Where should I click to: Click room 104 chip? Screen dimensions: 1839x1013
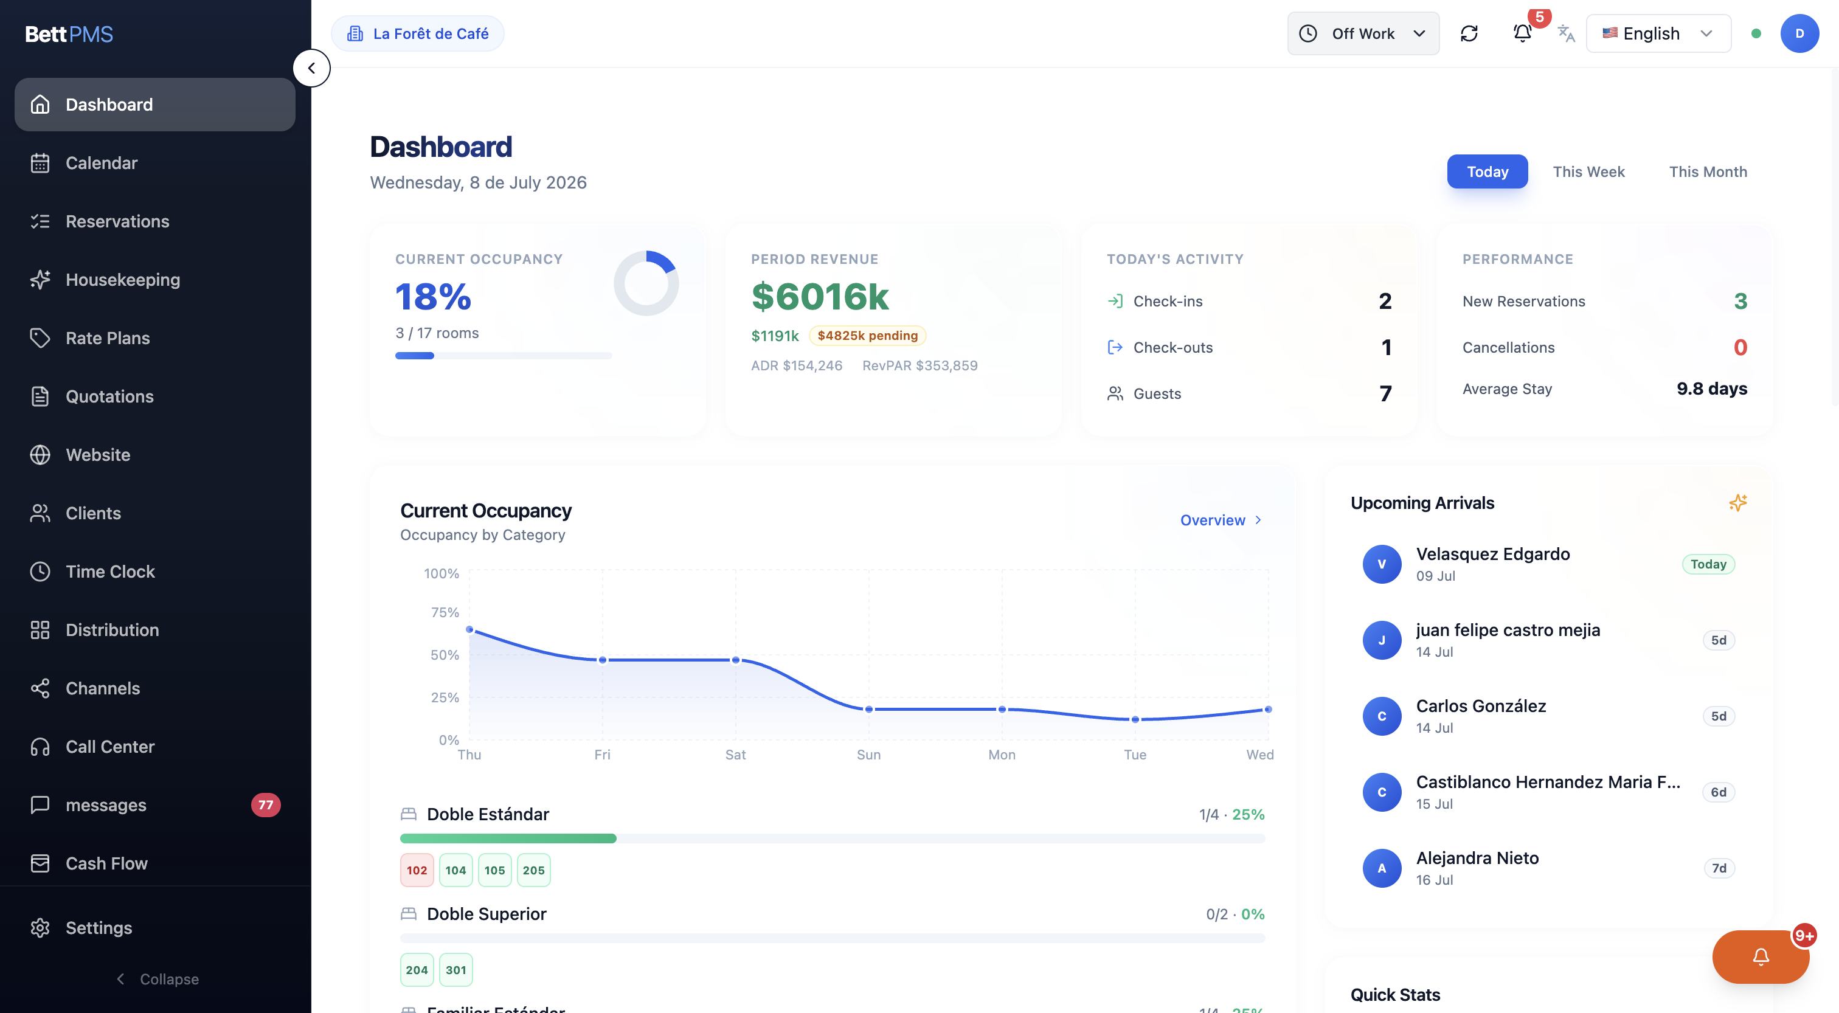[455, 870]
